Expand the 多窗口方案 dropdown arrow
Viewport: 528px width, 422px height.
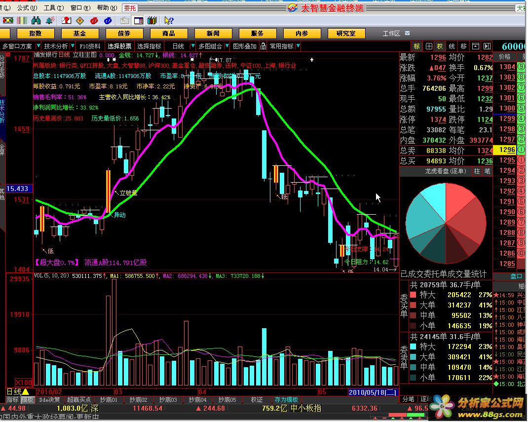pyautogui.click(x=38, y=45)
